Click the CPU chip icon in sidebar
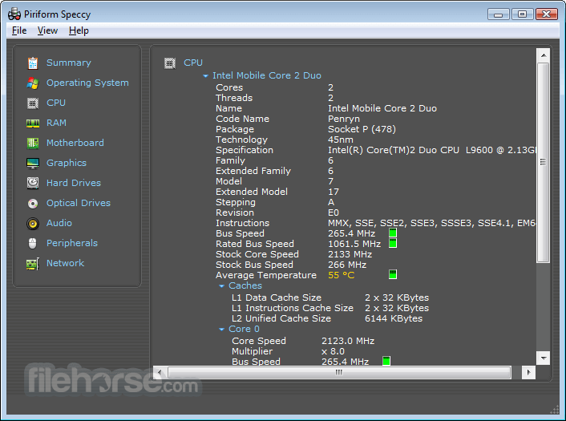 pos(33,103)
